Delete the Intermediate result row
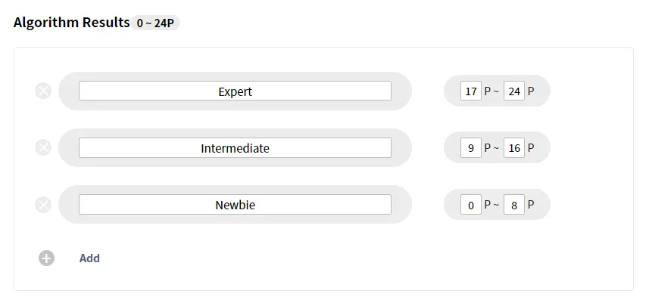Viewport: 649px width, 303px height. click(x=44, y=148)
